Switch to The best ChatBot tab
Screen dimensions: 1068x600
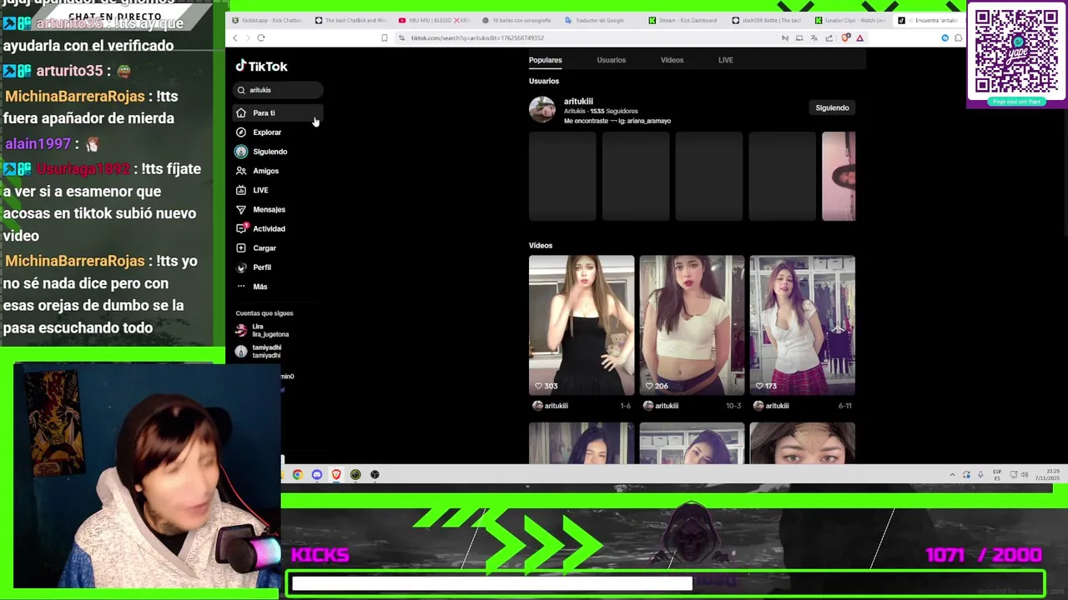pos(350,20)
